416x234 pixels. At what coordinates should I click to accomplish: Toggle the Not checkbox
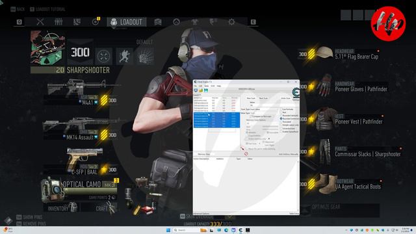(283, 112)
